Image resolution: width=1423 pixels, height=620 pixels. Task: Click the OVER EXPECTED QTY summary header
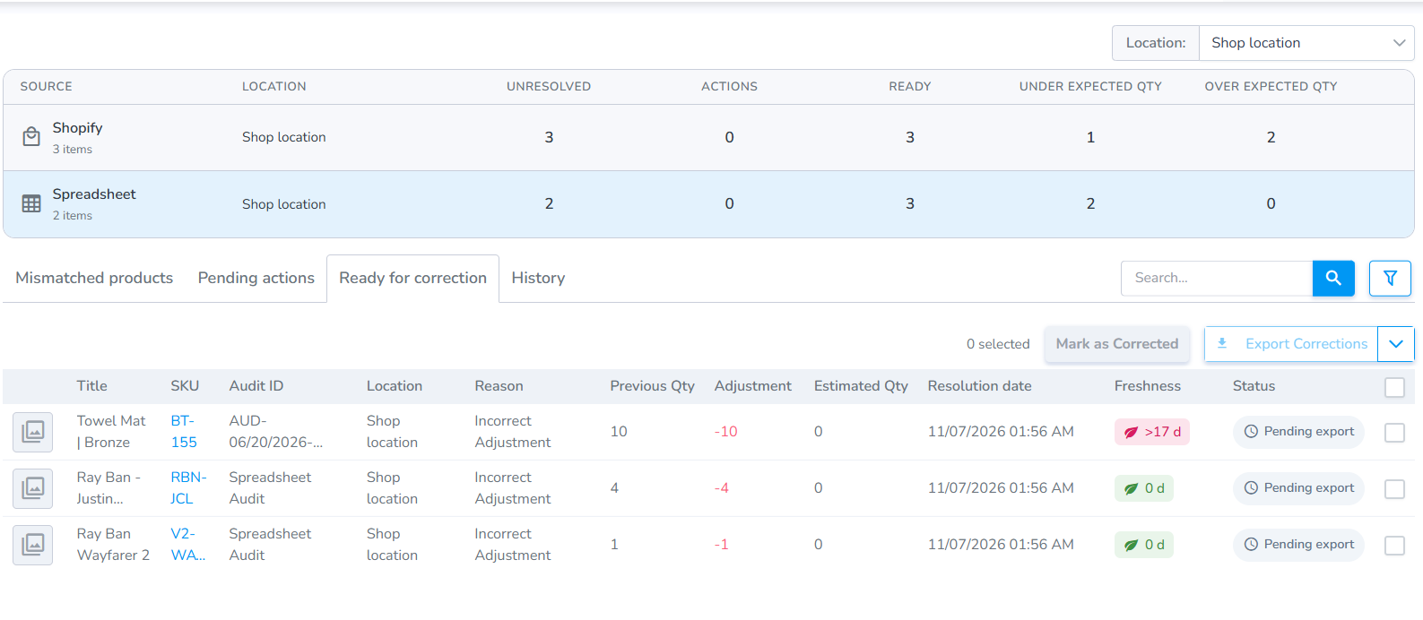pos(1271,87)
